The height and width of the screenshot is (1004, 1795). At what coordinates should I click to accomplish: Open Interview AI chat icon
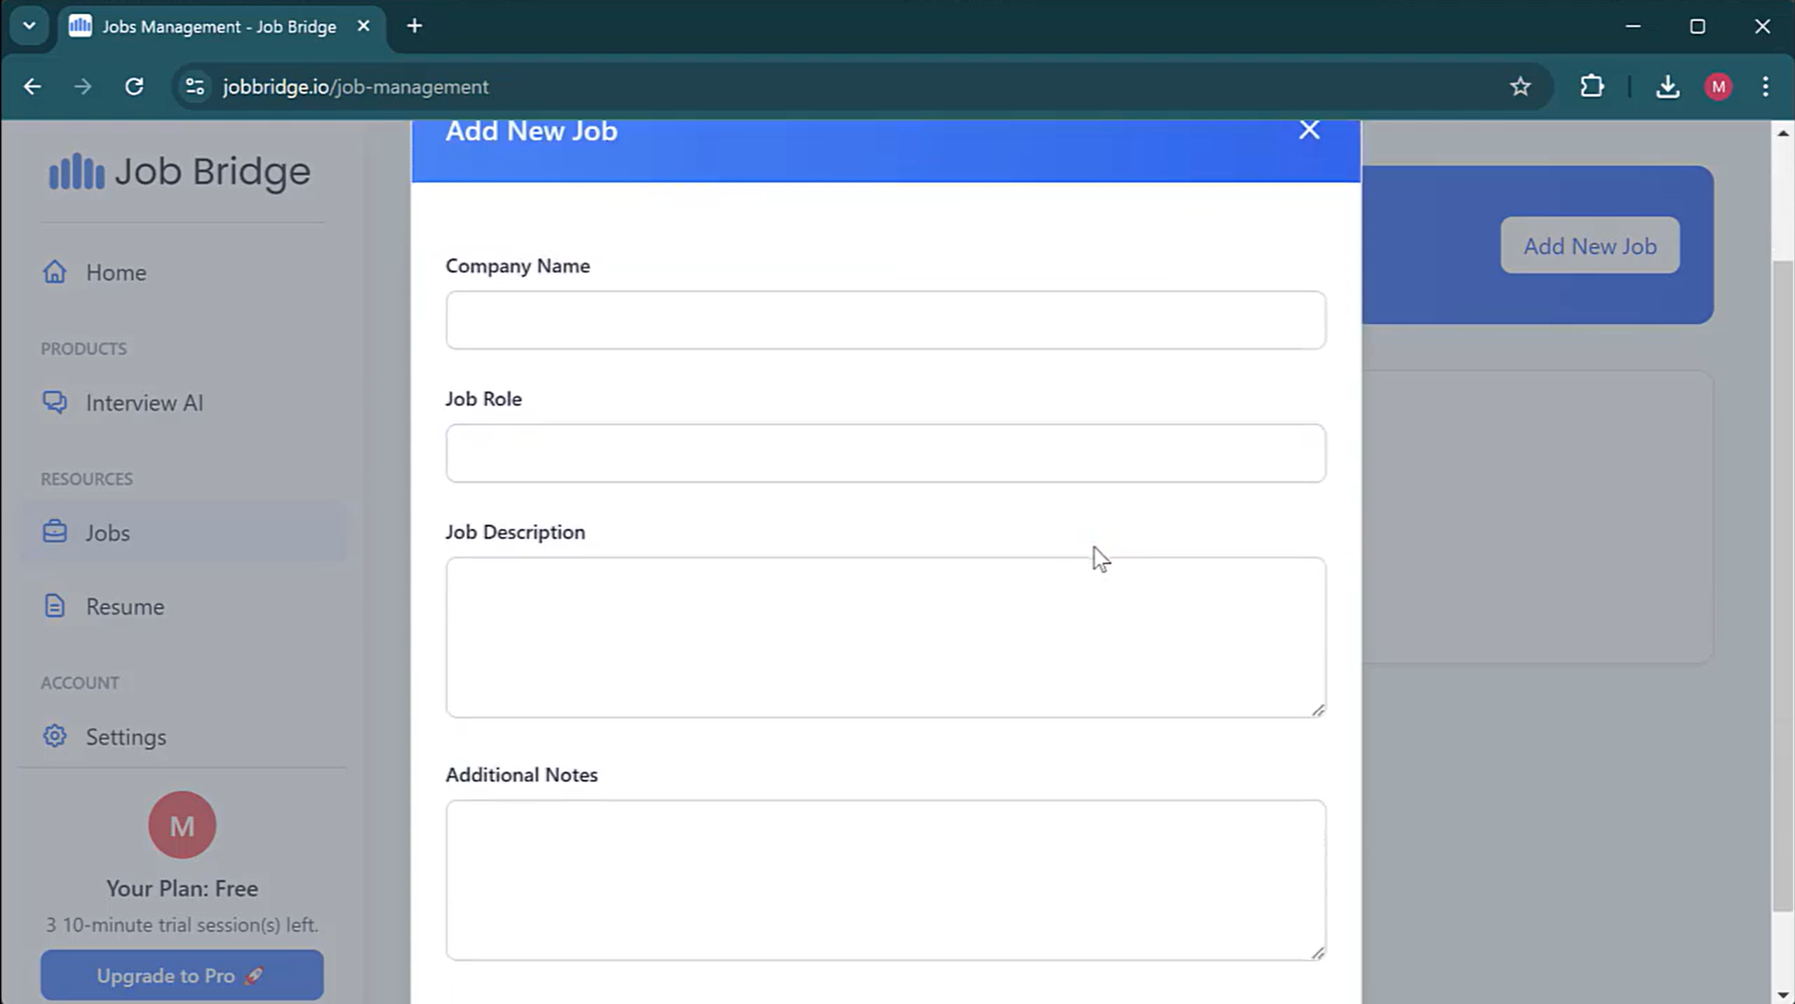click(55, 402)
